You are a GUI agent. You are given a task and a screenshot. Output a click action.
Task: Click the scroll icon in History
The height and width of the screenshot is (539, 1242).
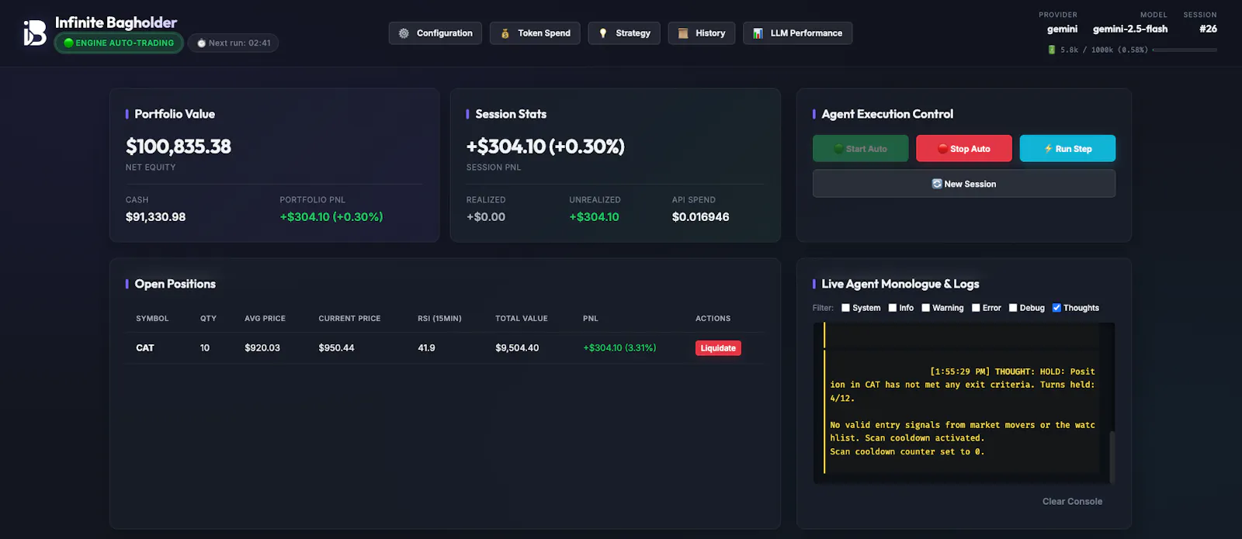click(683, 33)
